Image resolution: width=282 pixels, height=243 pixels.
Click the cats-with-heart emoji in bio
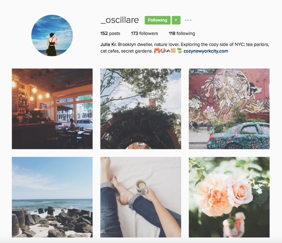pos(157,51)
